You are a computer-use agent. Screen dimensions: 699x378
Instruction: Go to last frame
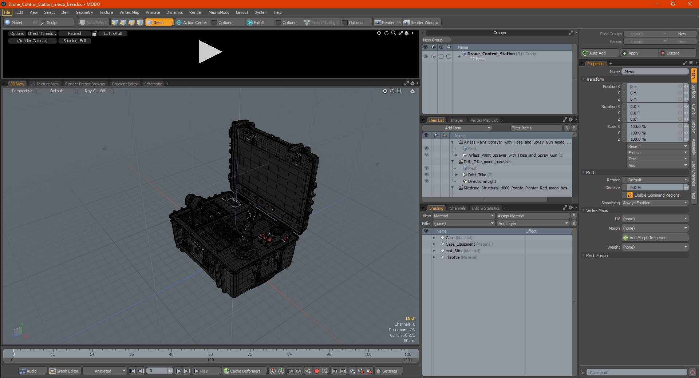pos(187,371)
